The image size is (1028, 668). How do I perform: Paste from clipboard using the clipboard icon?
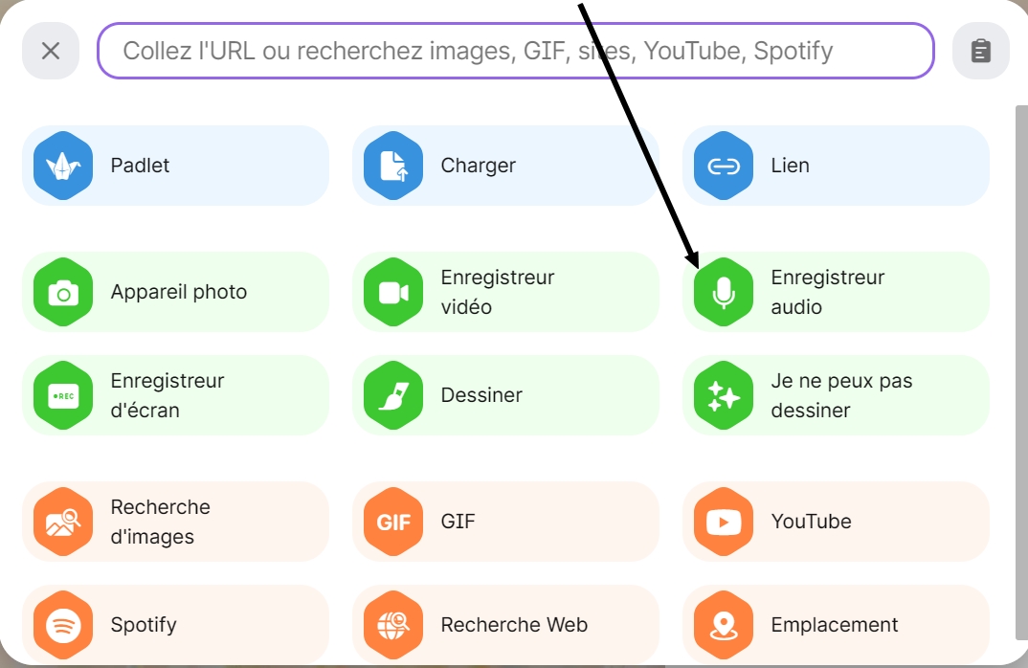point(981,51)
